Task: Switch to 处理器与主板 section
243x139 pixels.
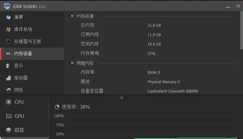Action: click(x=32, y=42)
